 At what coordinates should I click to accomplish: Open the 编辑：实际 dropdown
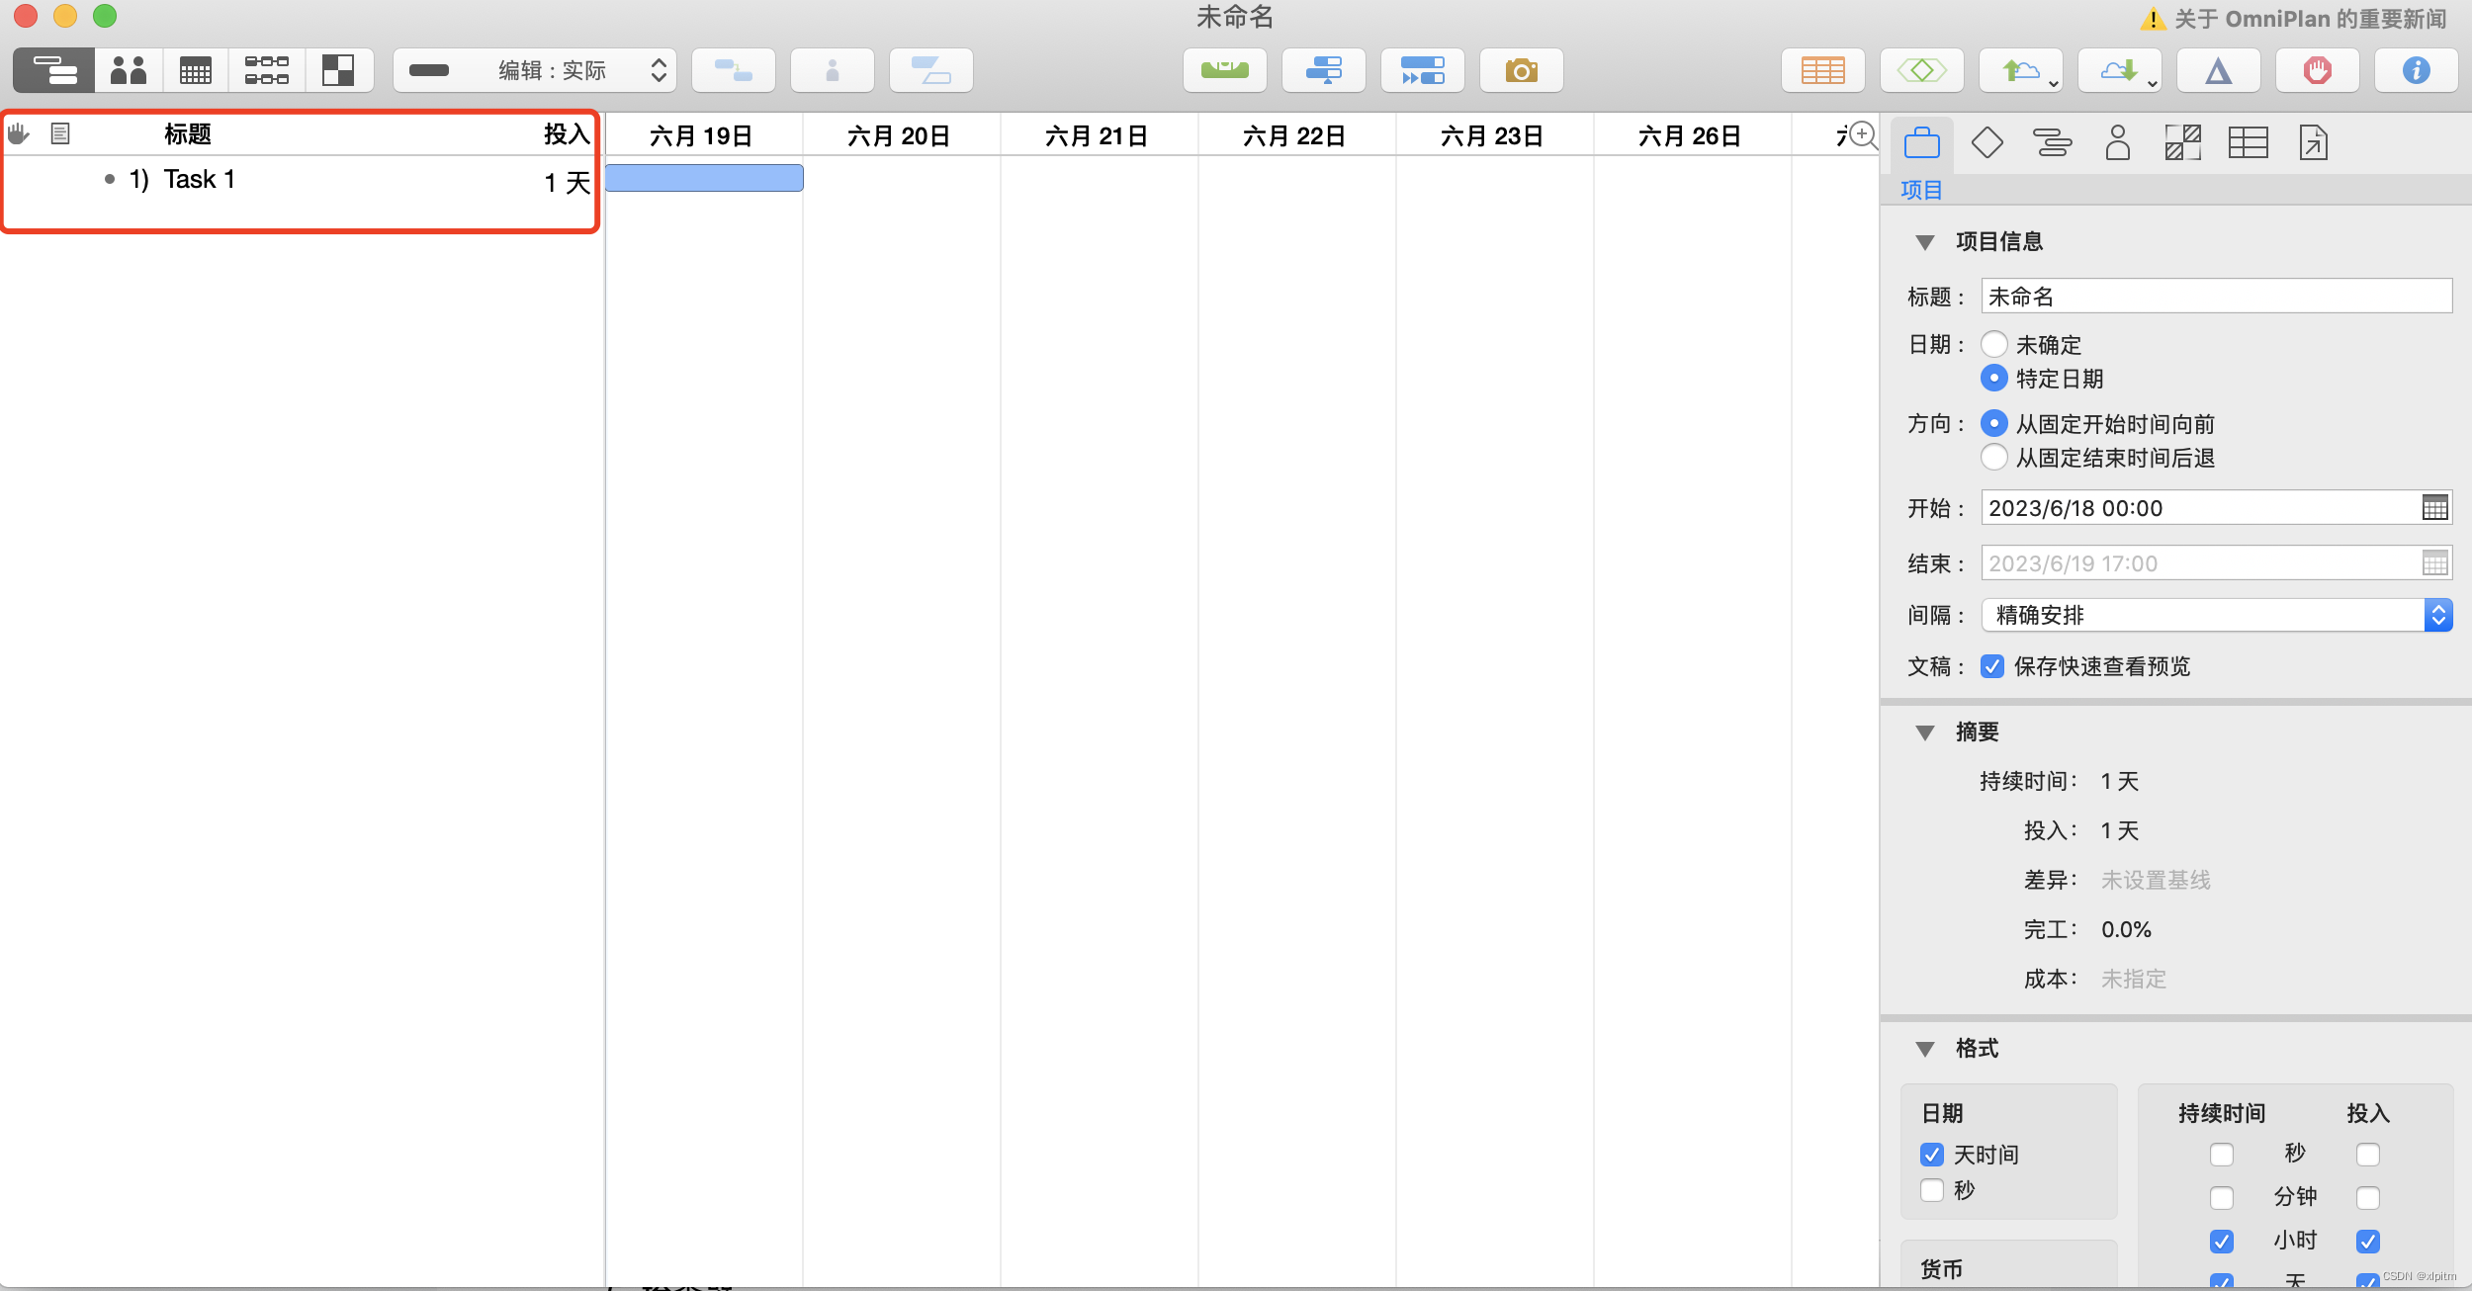point(535,70)
